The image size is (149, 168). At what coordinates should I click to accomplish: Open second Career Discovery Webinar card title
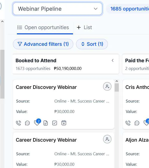point(46,140)
